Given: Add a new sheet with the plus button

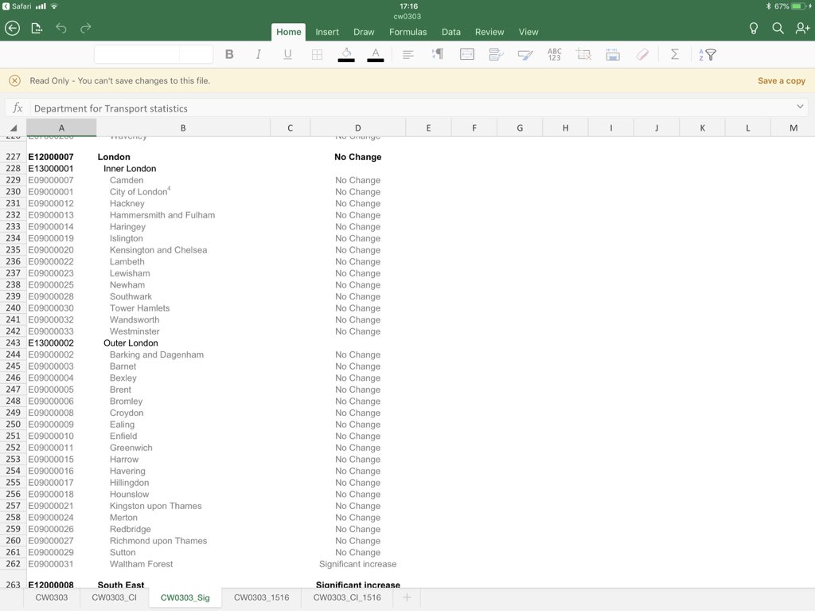Looking at the screenshot, I should (x=407, y=597).
